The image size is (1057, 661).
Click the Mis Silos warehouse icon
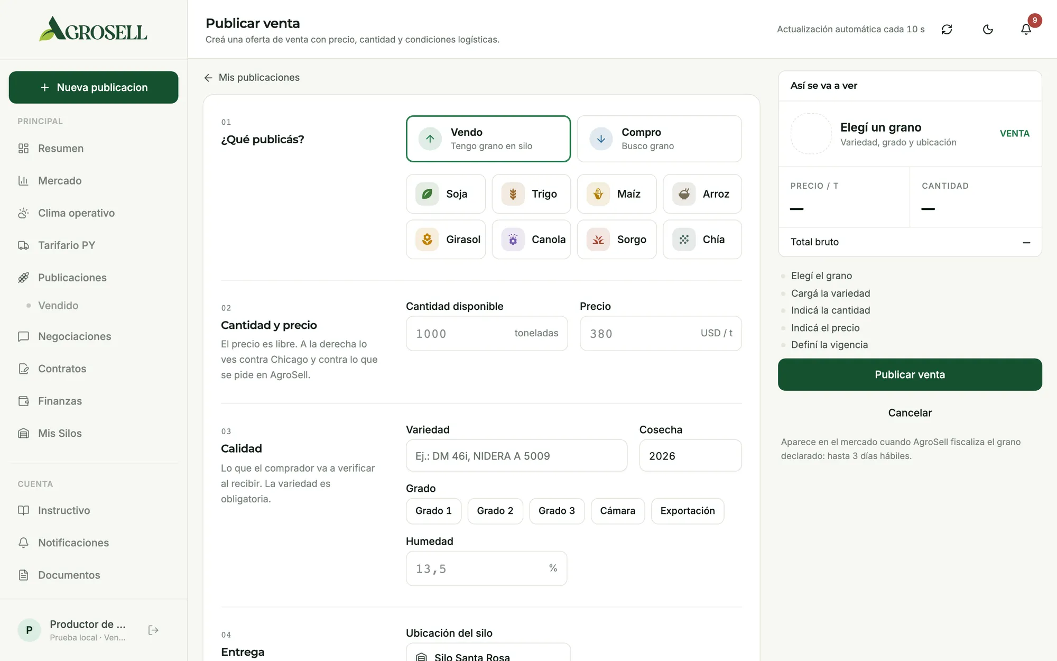coord(23,433)
